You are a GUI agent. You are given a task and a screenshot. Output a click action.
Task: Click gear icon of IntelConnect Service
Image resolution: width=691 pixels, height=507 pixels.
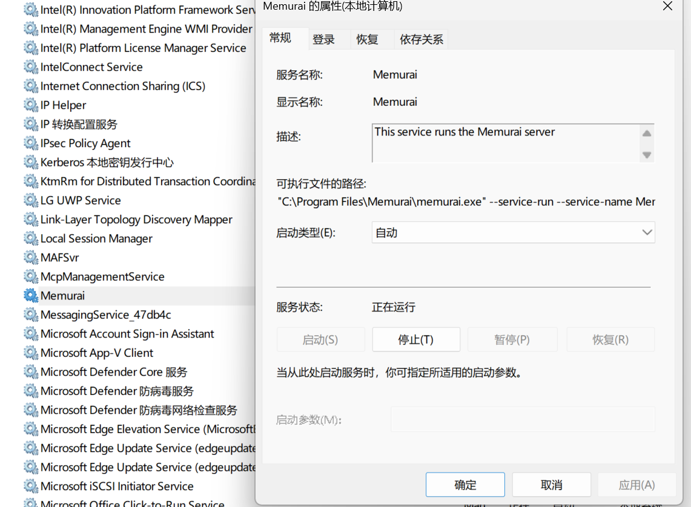[x=31, y=67]
